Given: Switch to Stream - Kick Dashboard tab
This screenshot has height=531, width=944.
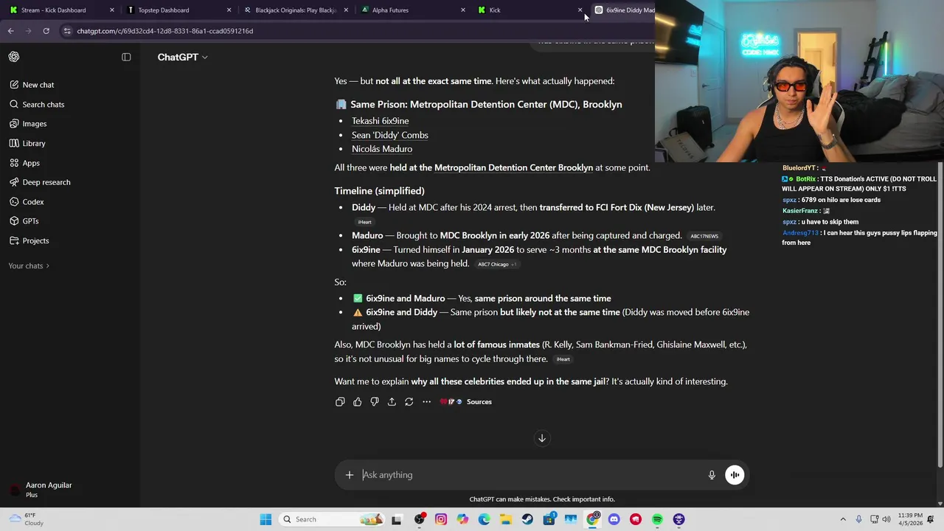Looking at the screenshot, I should [x=59, y=10].
